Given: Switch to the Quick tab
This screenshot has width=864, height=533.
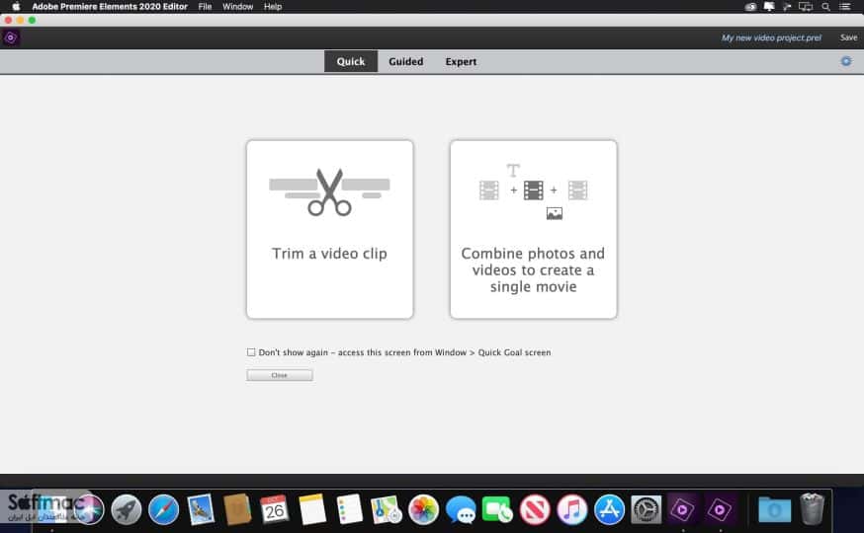Looking at the screenshot, I should click(351, 61).
